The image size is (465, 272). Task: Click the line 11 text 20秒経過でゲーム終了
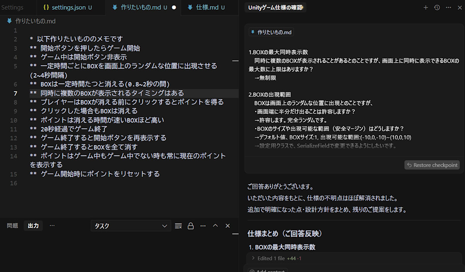[74, 129]
